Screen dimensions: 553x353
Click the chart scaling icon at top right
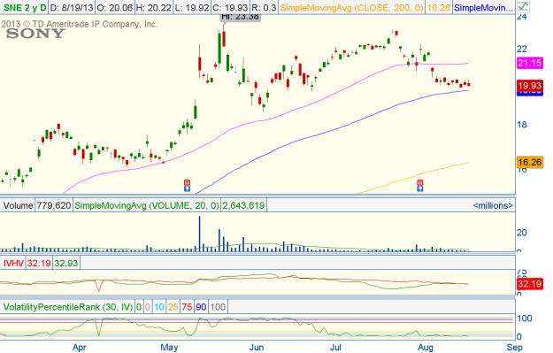[x=524, y=7]
